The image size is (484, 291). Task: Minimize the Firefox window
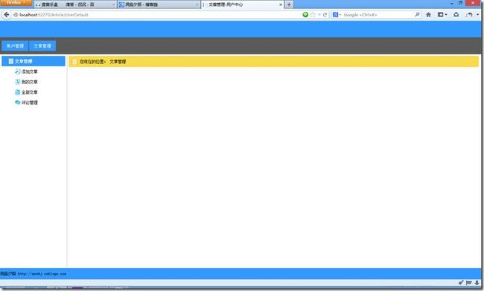(x=451, y=3)
